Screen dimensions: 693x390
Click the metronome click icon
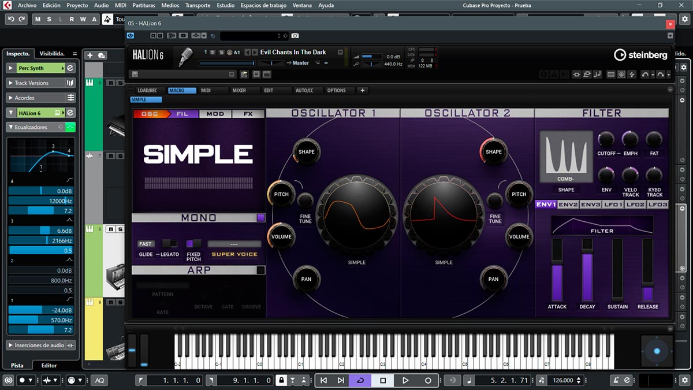[x=617, y=380]
